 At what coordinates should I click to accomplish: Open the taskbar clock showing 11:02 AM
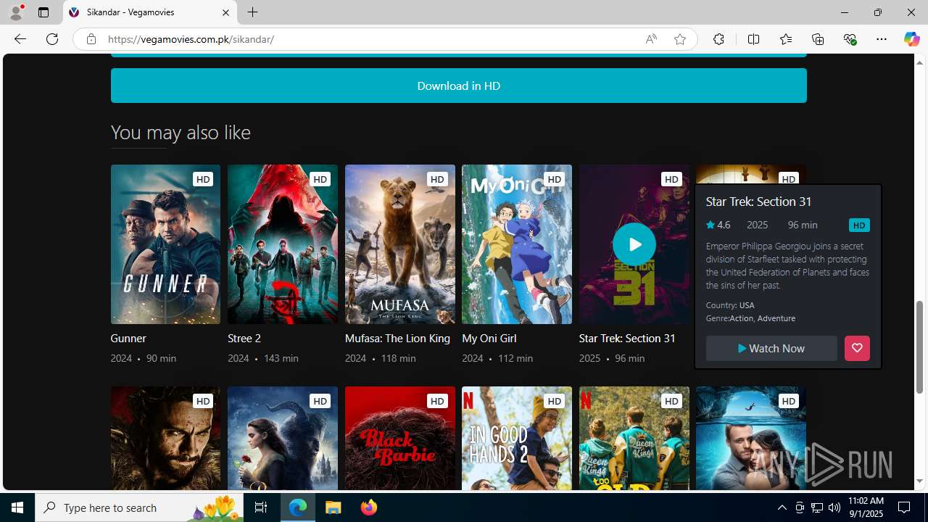tap(866, 507)
